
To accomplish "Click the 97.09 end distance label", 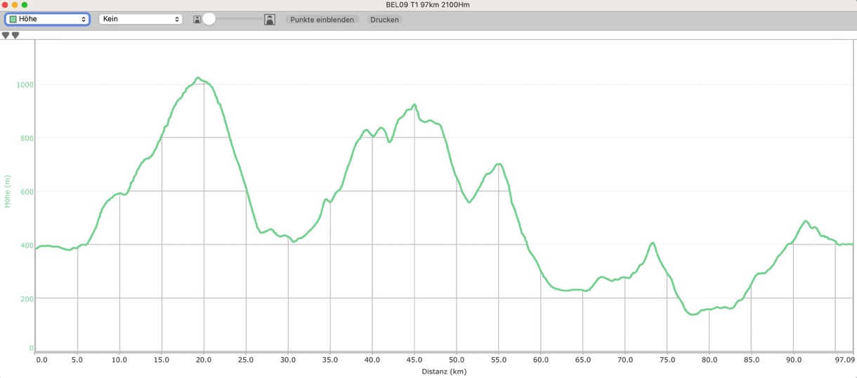I will (x=845, y=360).
